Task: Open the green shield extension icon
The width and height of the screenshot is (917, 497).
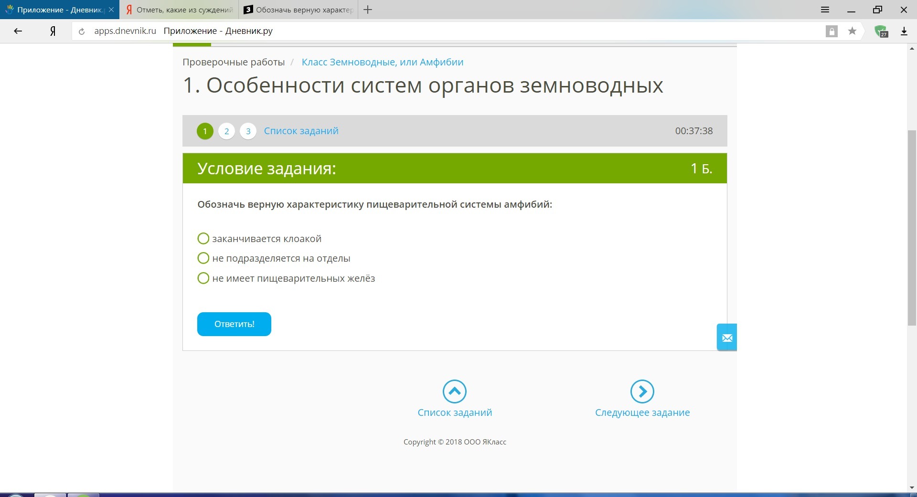Action: [x=881, y=32]
